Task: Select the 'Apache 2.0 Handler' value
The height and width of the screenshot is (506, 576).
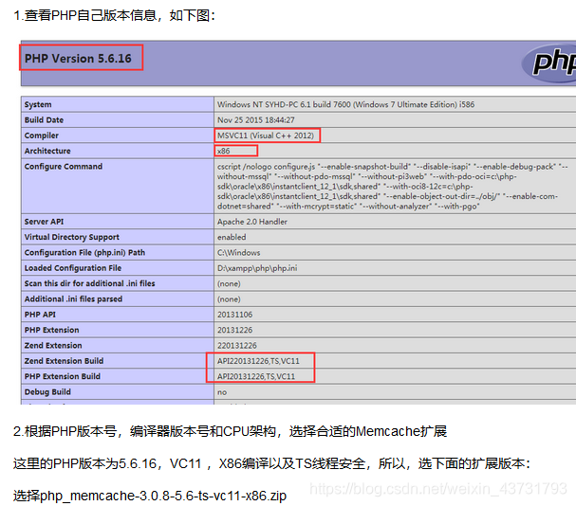Action: [252, 222]
